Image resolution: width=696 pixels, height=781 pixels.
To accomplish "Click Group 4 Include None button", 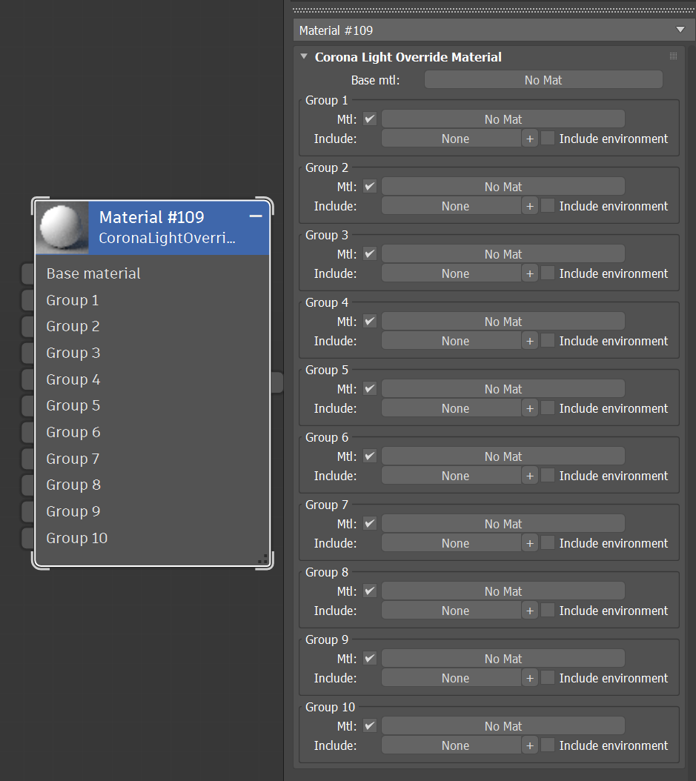I will coord(451,341).
